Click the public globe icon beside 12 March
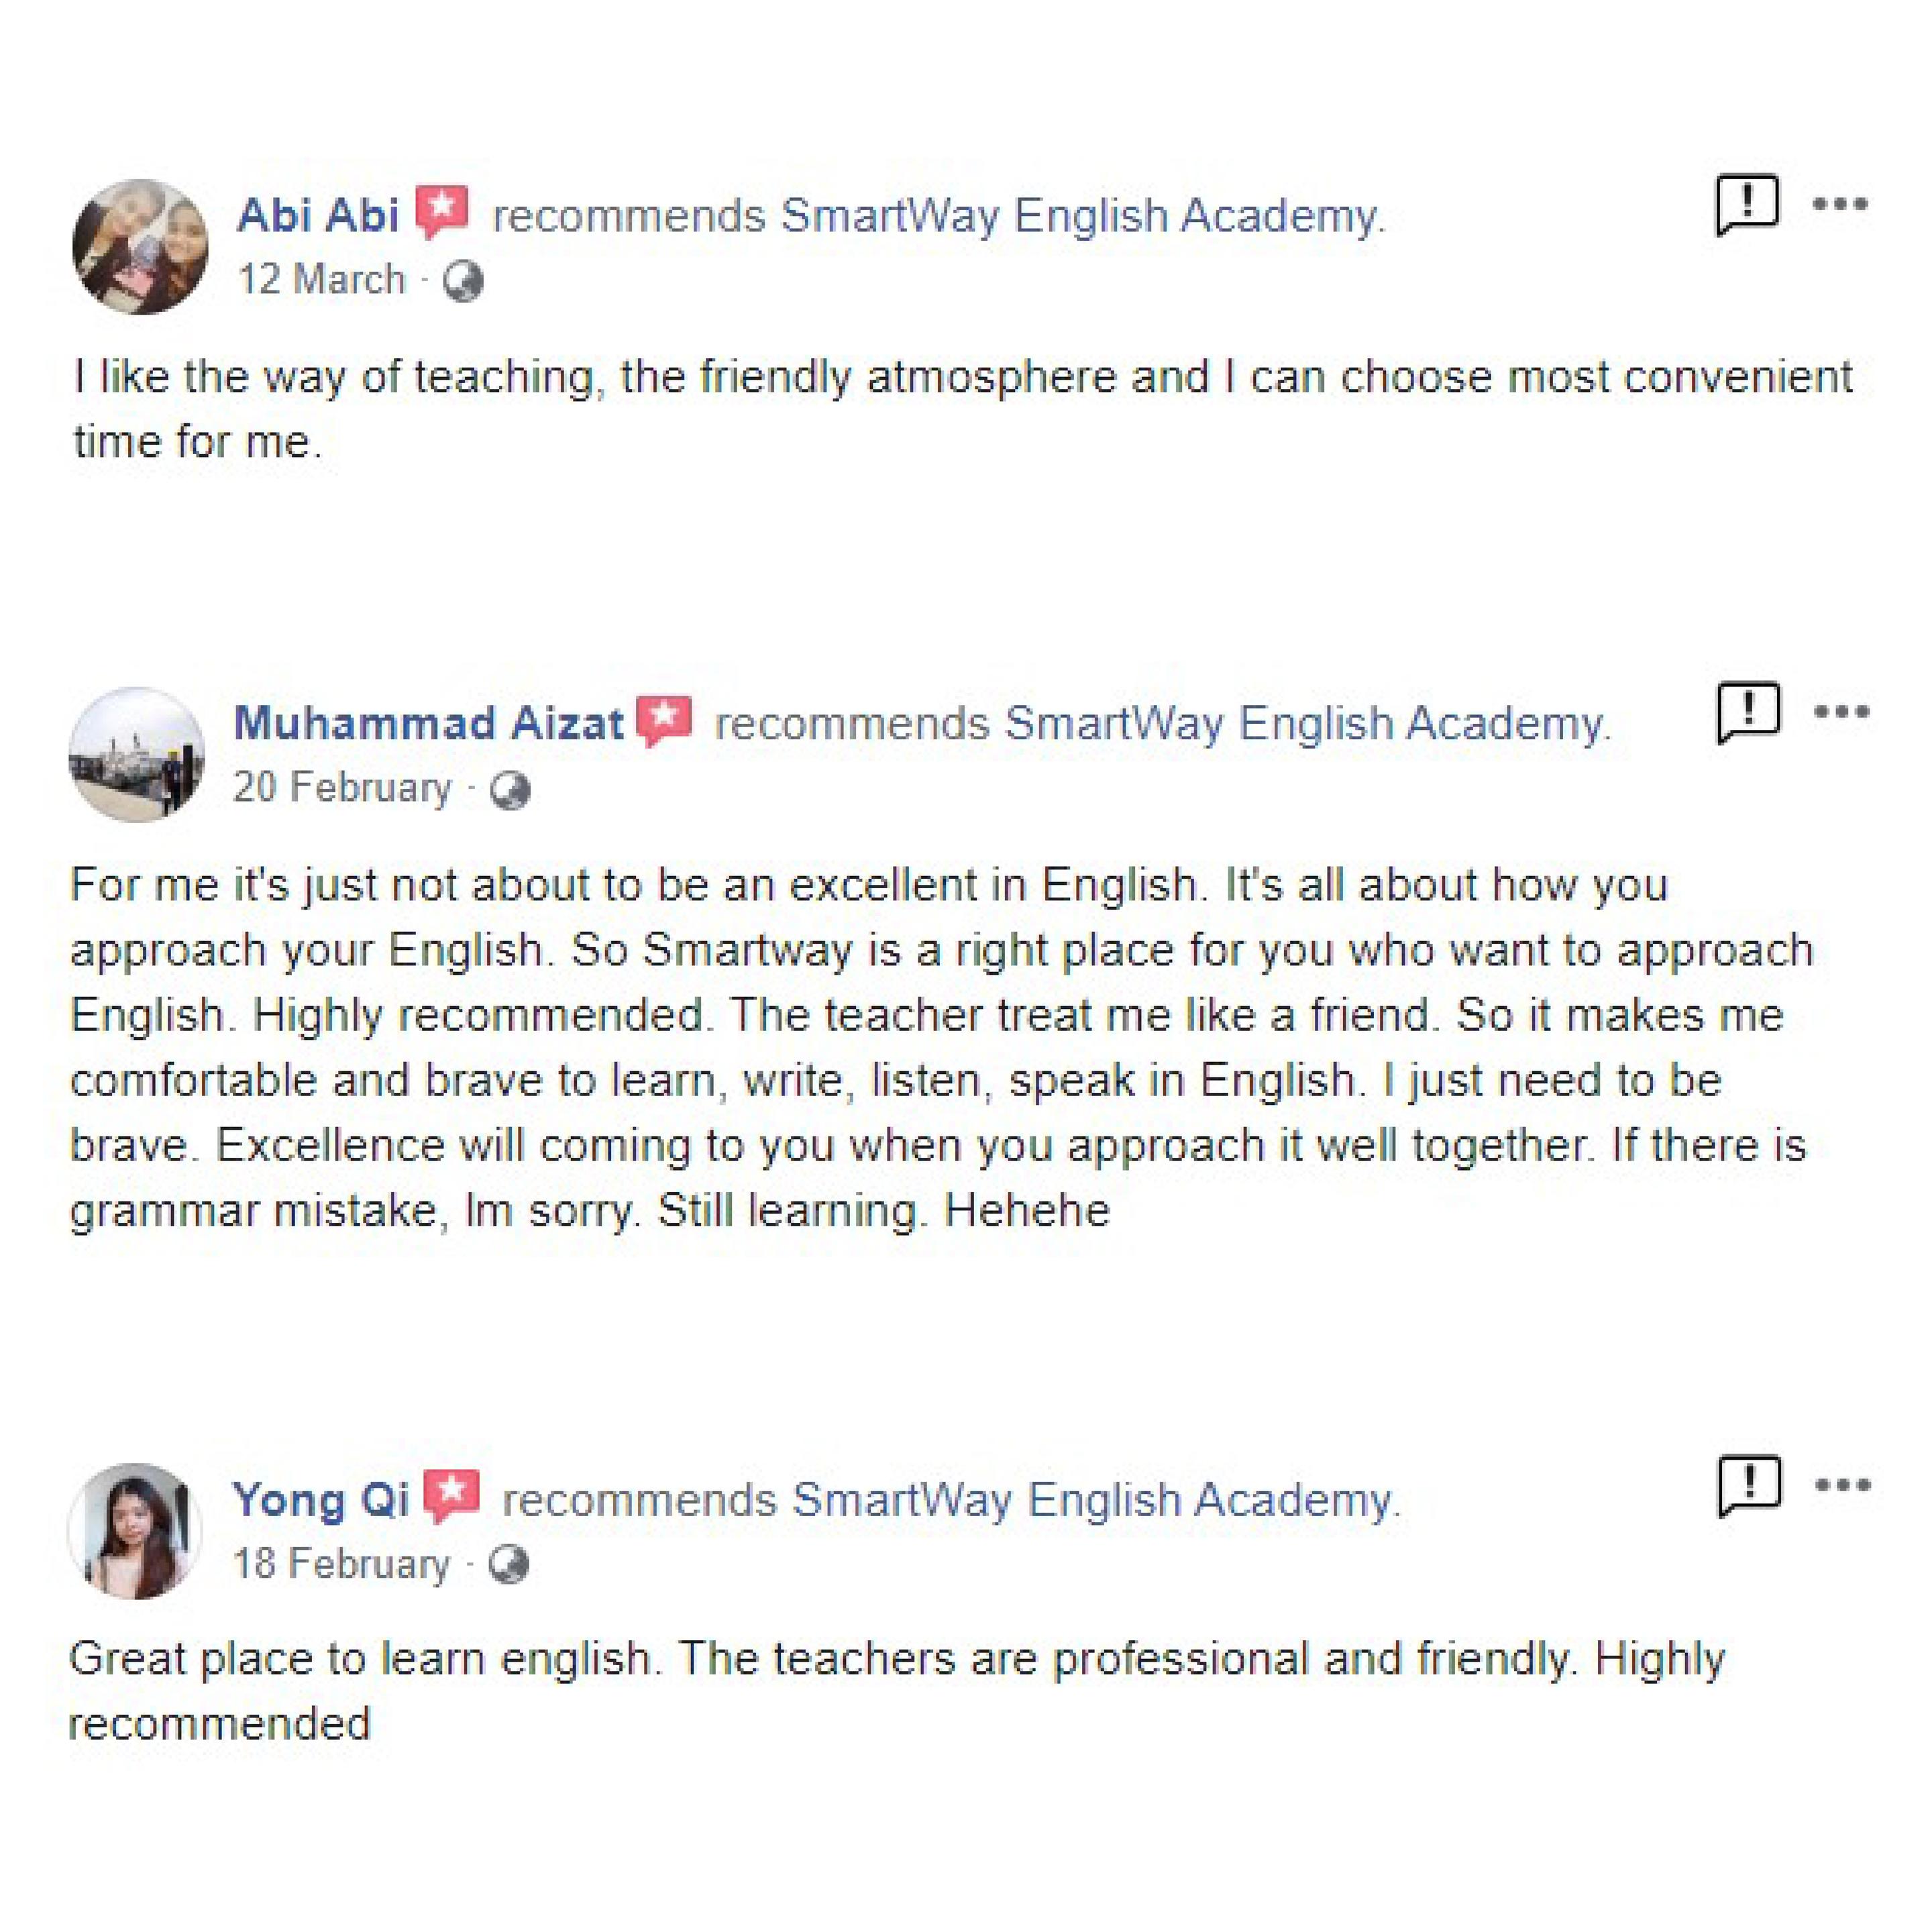1932x1932 pixels. click(x=463, y=281)
